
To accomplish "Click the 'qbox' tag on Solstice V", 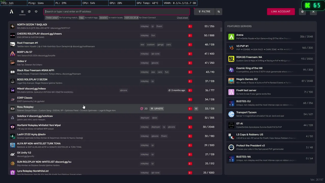I will tap(155, 118).
